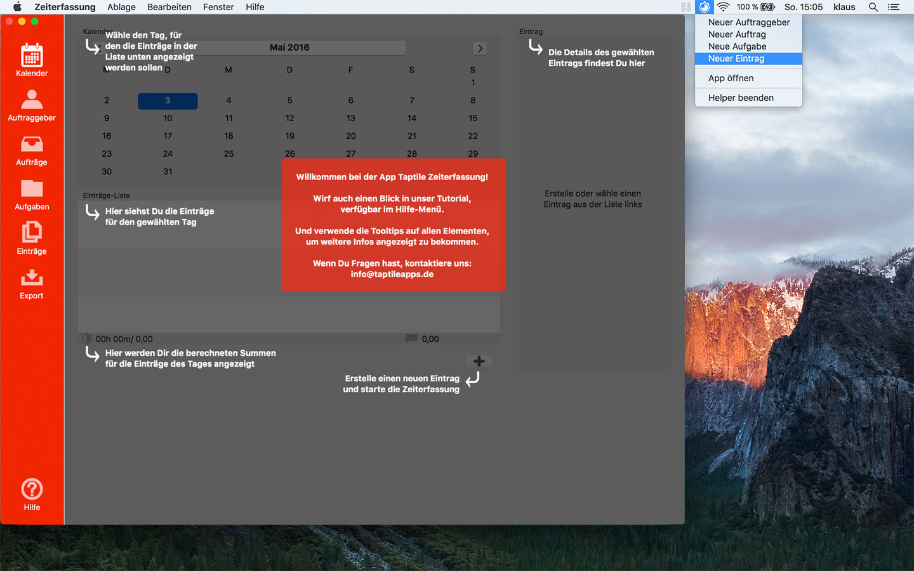This screenshot has height=571, width=914.
Task: Choose Neuer Auftraggeber from helper menu
Action: pyautogui.click(x=749, y=22)
